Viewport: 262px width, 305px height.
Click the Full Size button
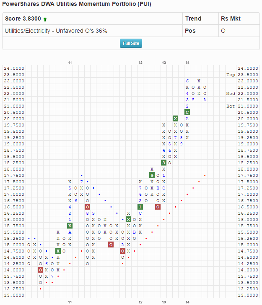click(x=131, y=43)
